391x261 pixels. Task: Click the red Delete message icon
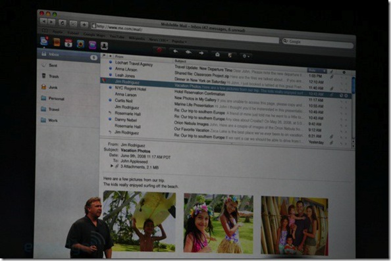point(159,51)
